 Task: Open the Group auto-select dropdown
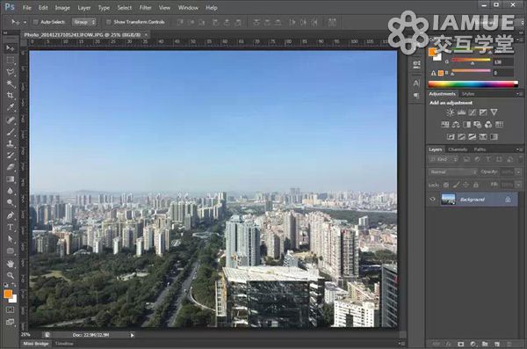[x=84, y=22]
